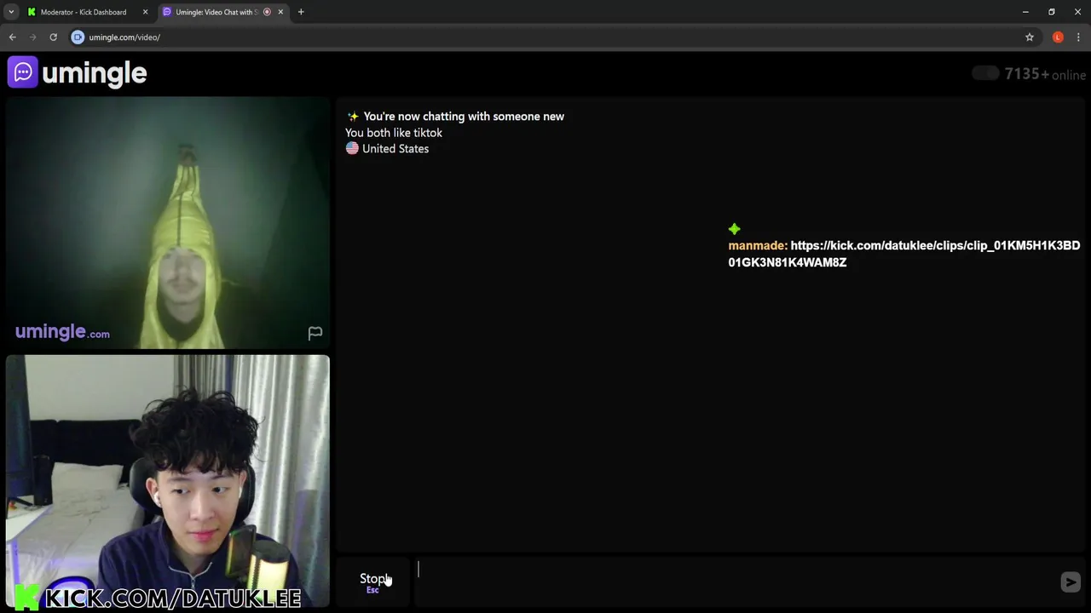1091x613 pixels.
Task: Click your own webcam preview
Action: 168,482
